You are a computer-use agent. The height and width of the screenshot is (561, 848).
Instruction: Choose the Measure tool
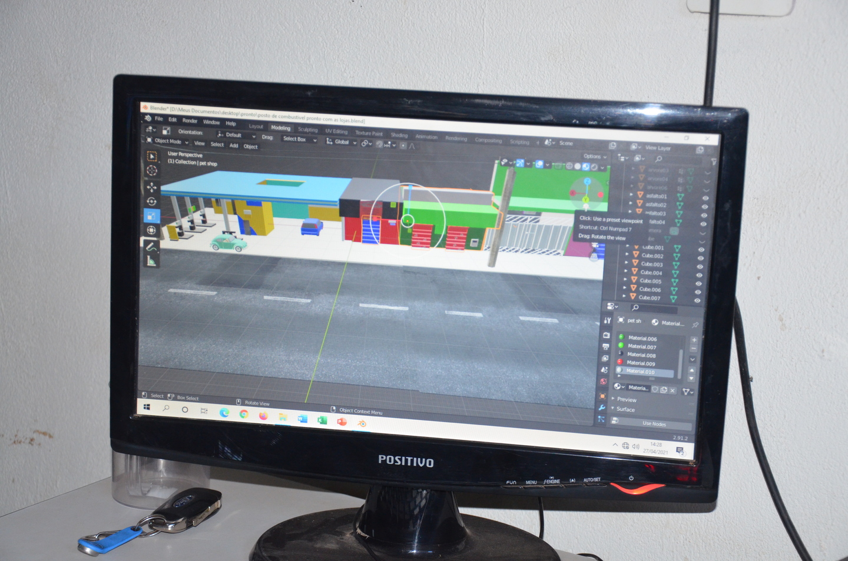click(x=151, y=261)
